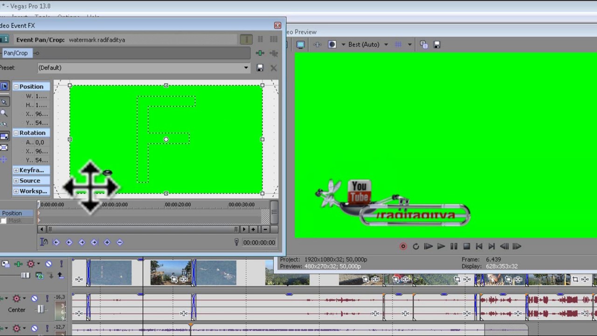Image resolution: width=597 pixels, height=336 pixels.
Task: Step to previous frame in Video Preview
Action: click(x=504, y=246)
